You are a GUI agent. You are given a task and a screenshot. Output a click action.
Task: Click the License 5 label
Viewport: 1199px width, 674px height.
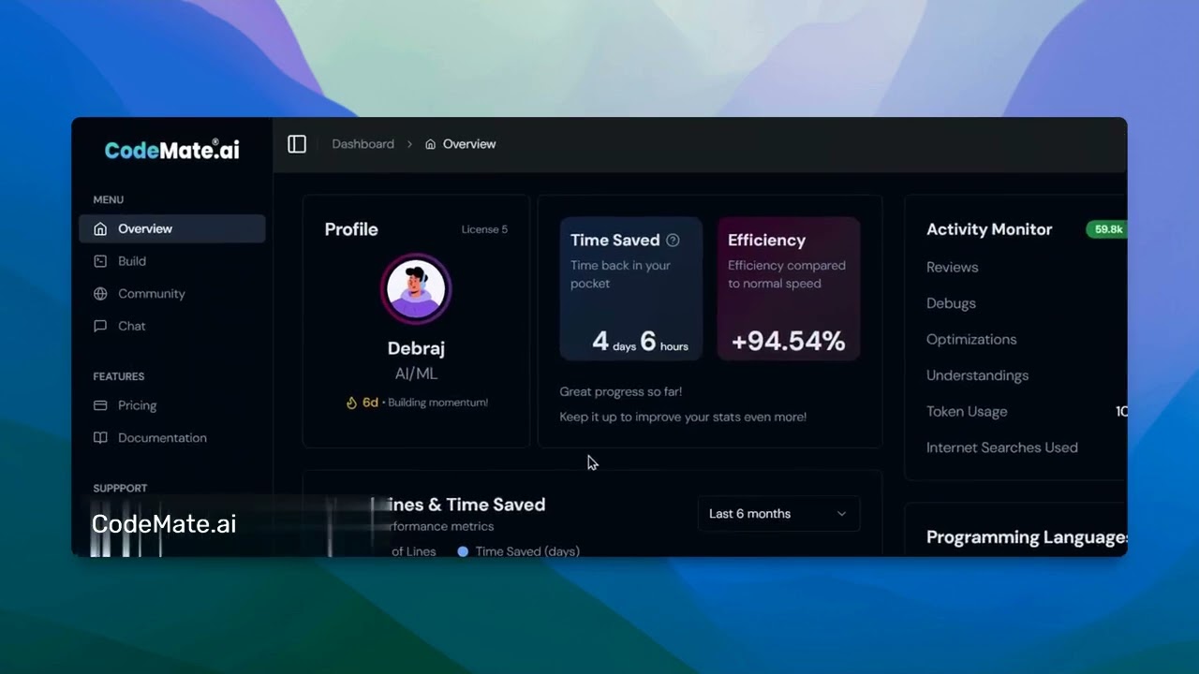pos(484,229)
